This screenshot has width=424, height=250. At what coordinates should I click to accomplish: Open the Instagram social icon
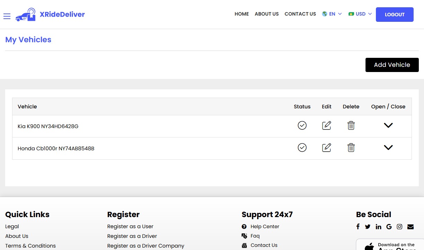[x=399, y=226]
